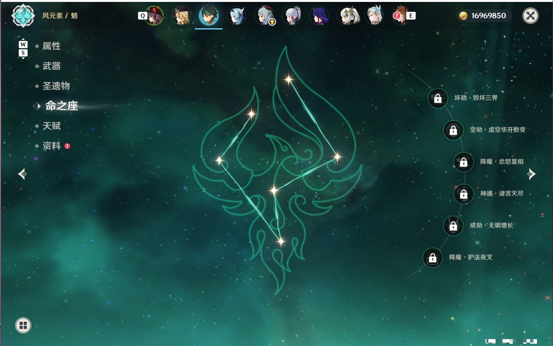Switch to the blonde character in black hat
The image size is (553, 346).
pyautogui.click(x=181, y=16)
